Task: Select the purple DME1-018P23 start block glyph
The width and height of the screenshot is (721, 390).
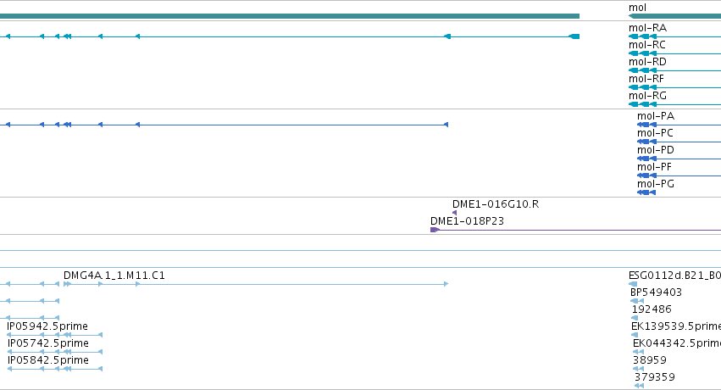Action: (435, 230)
